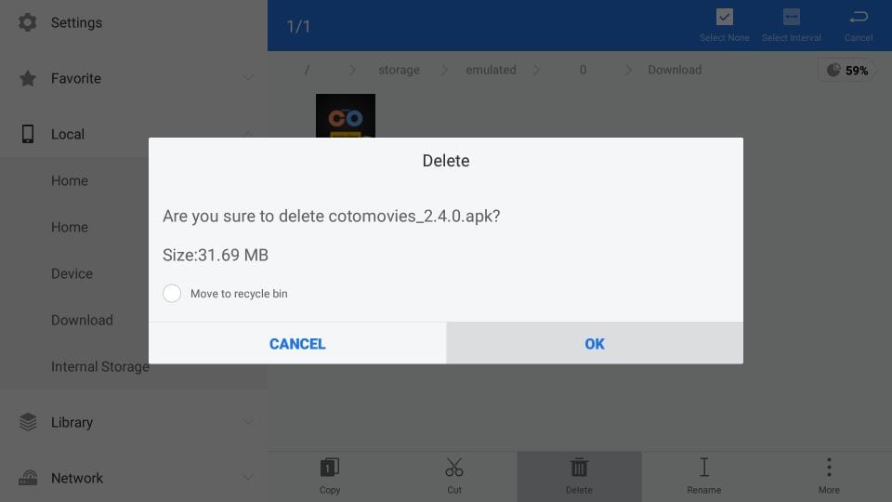
Task: Open the second Home entry under Local
Action: click(x=70, y=227)
